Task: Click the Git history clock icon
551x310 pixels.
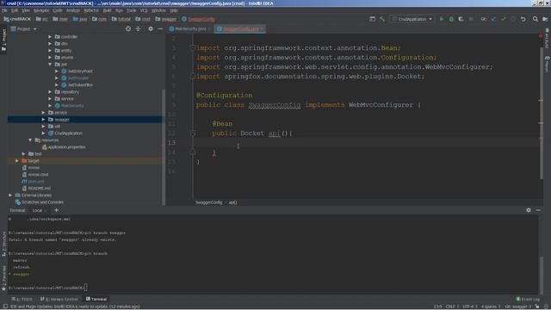Action: point(513,19)
